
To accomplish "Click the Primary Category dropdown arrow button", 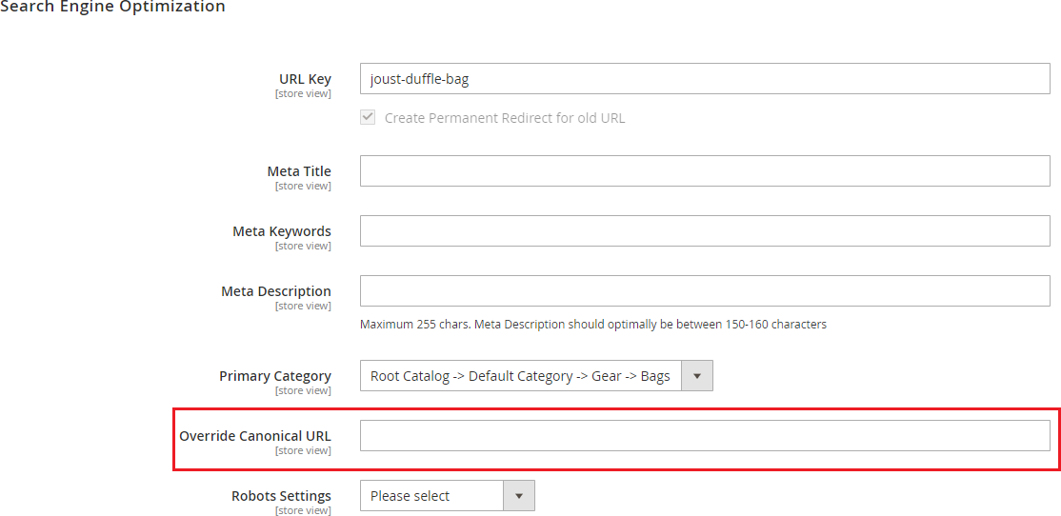I will [x=697, y=376].
